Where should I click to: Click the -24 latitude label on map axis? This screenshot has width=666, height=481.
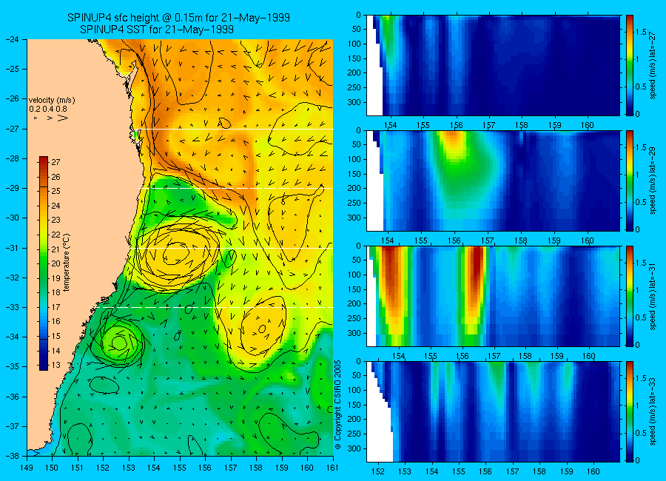(x=12, y=39)
